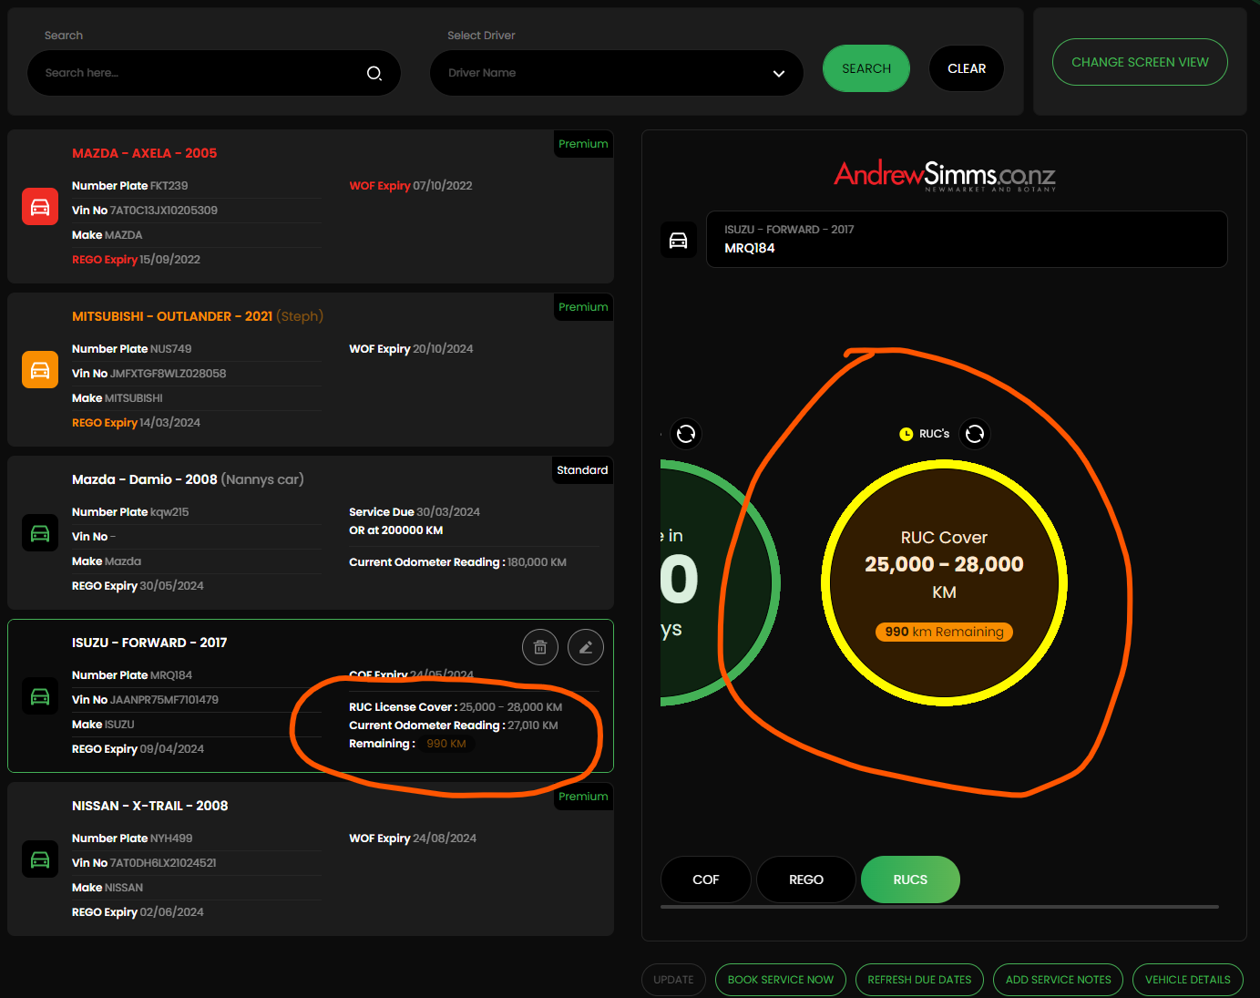This screenshot has height=998, width=1260.
Task: Select the MAZDA - AXELA - 2005 title
Action: [x=144, y=153]
